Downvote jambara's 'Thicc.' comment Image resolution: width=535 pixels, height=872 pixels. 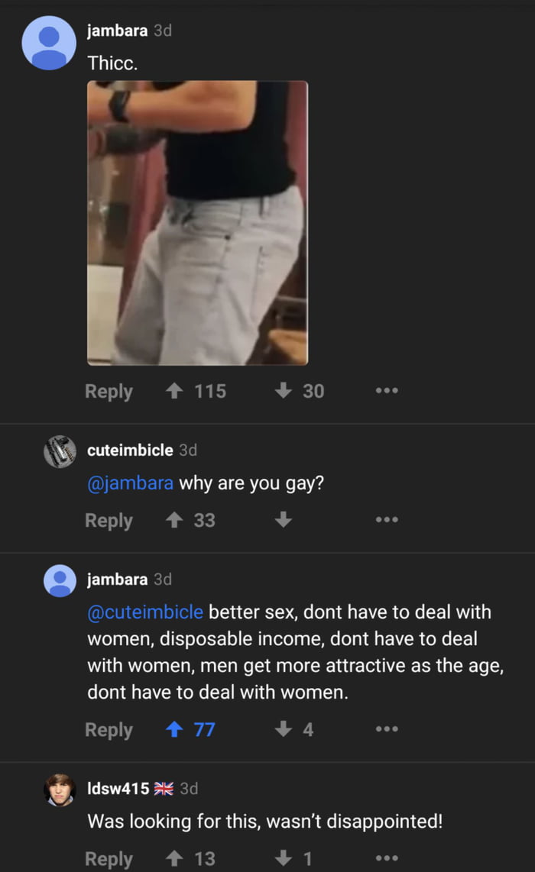(x=284, y=391)
